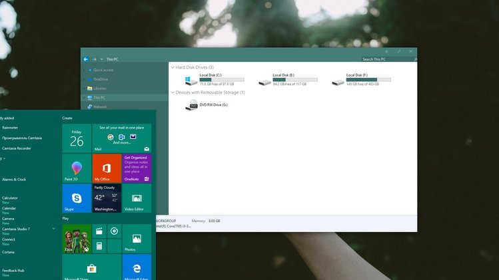Open the Xbox tile
The image size is (499, 280).
77,239
